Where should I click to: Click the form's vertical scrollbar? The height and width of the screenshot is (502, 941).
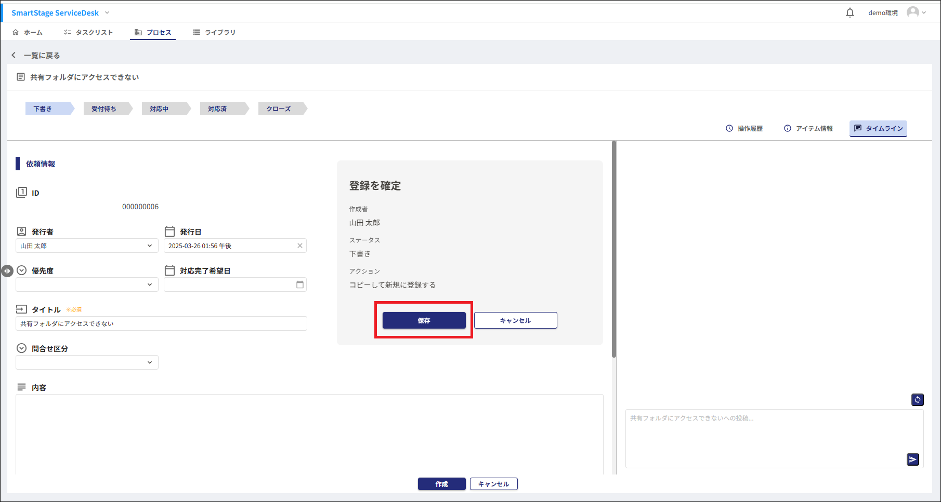click(614, 249)
